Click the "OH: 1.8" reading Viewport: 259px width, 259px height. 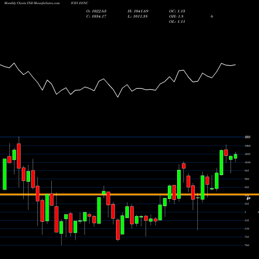176,17
